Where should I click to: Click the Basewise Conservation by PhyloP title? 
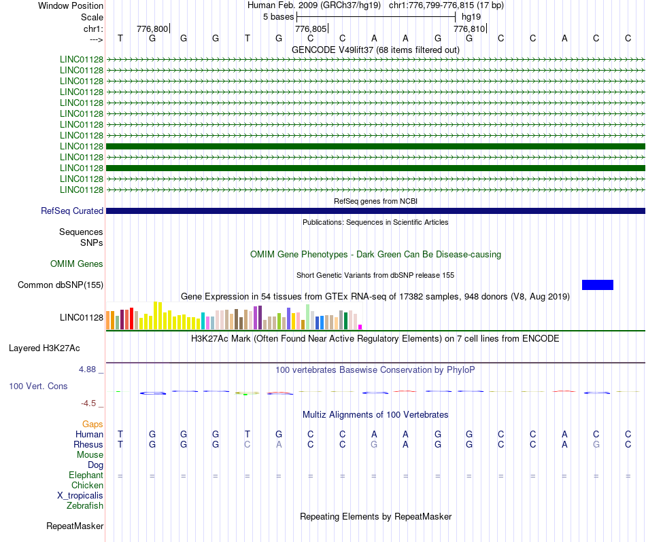(x=375, y=370)
